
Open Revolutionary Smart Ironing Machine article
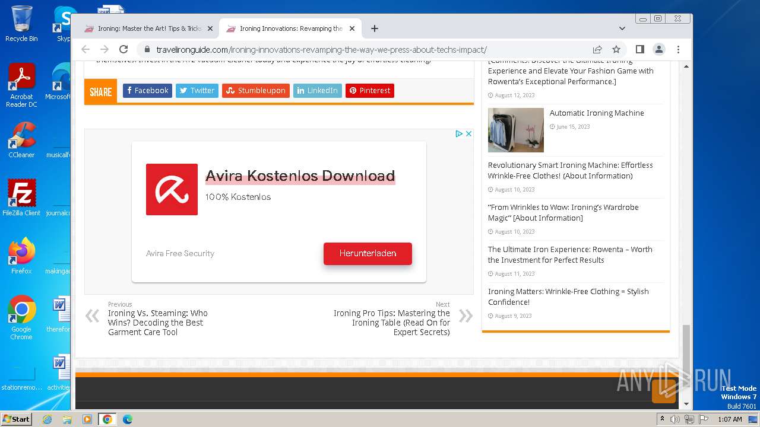(570, 170)
